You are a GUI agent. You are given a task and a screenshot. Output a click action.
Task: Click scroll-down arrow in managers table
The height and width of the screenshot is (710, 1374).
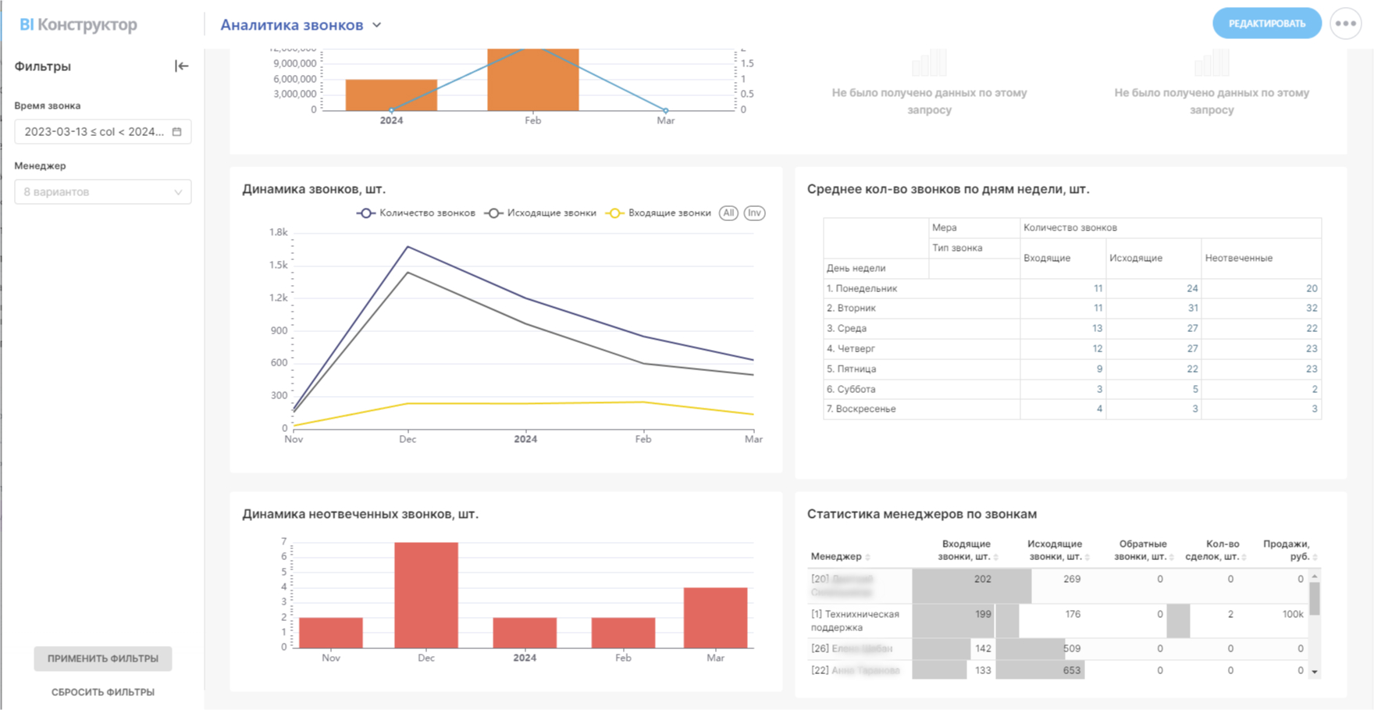1315,672
